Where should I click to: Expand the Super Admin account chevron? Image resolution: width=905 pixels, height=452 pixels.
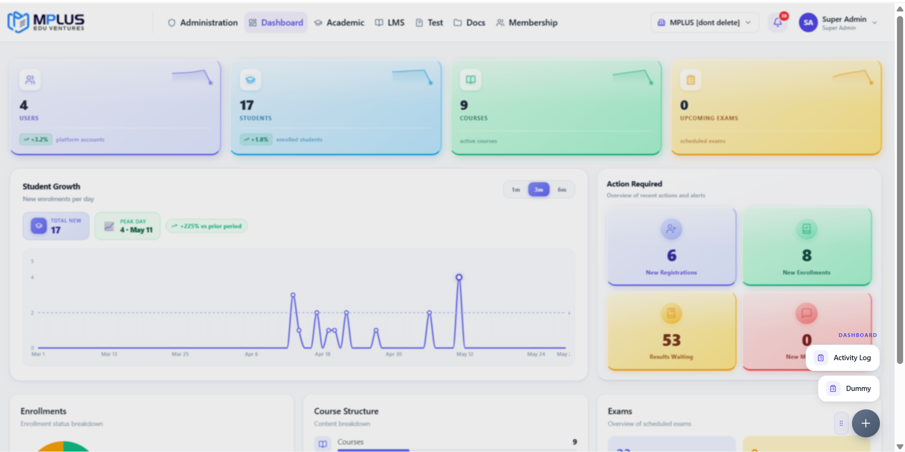875,23
